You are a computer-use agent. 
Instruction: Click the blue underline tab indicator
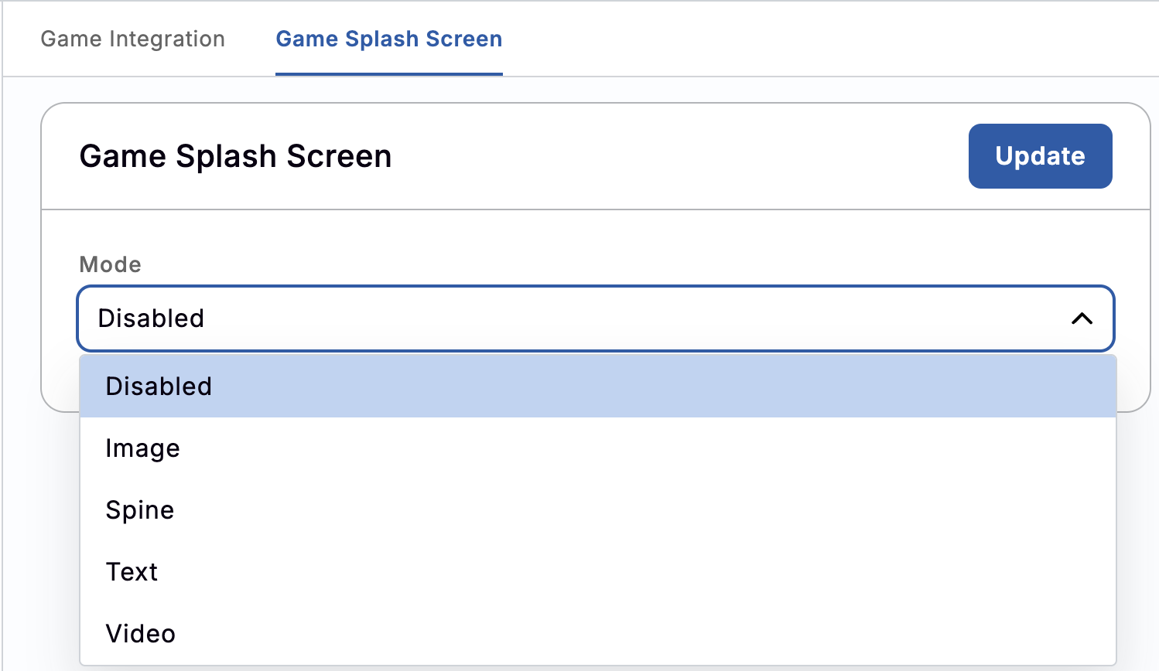(388, 73)
